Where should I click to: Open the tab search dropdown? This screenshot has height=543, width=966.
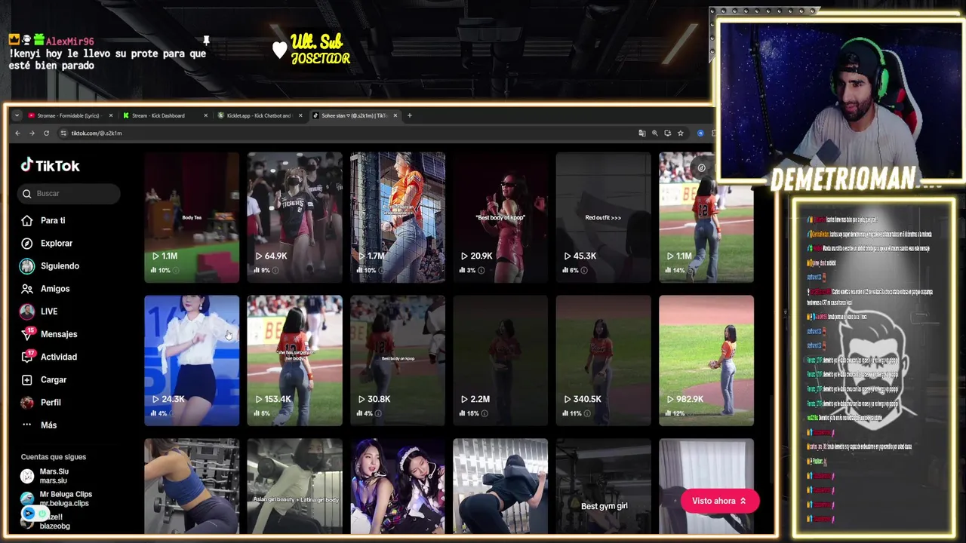tap(17, 115)
